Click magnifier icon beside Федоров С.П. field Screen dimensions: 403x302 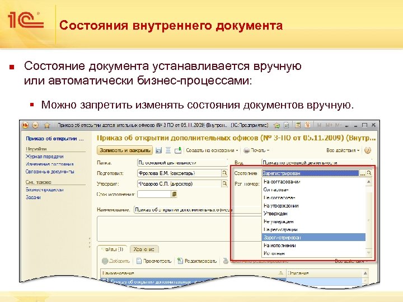click(224, 183)
